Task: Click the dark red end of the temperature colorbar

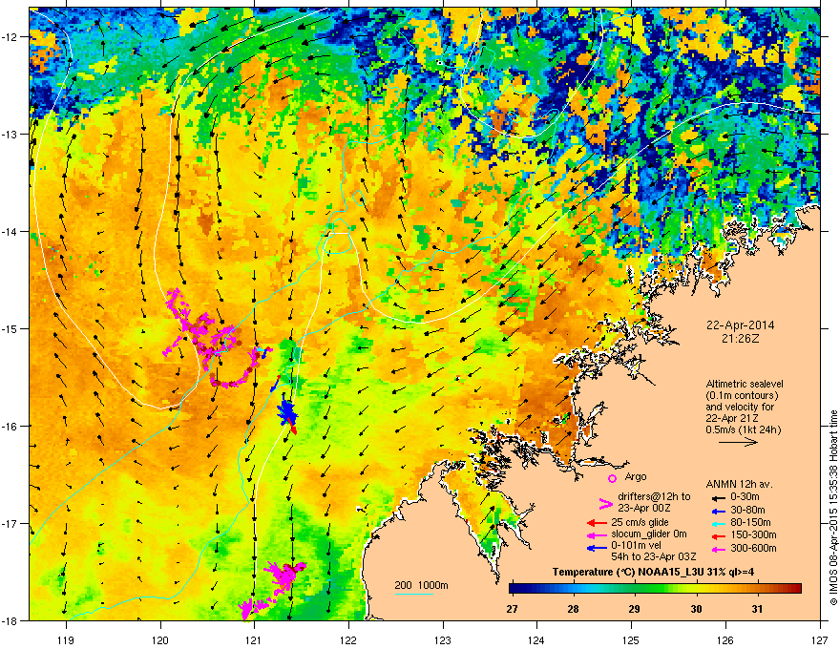Action: coord(797,589)
